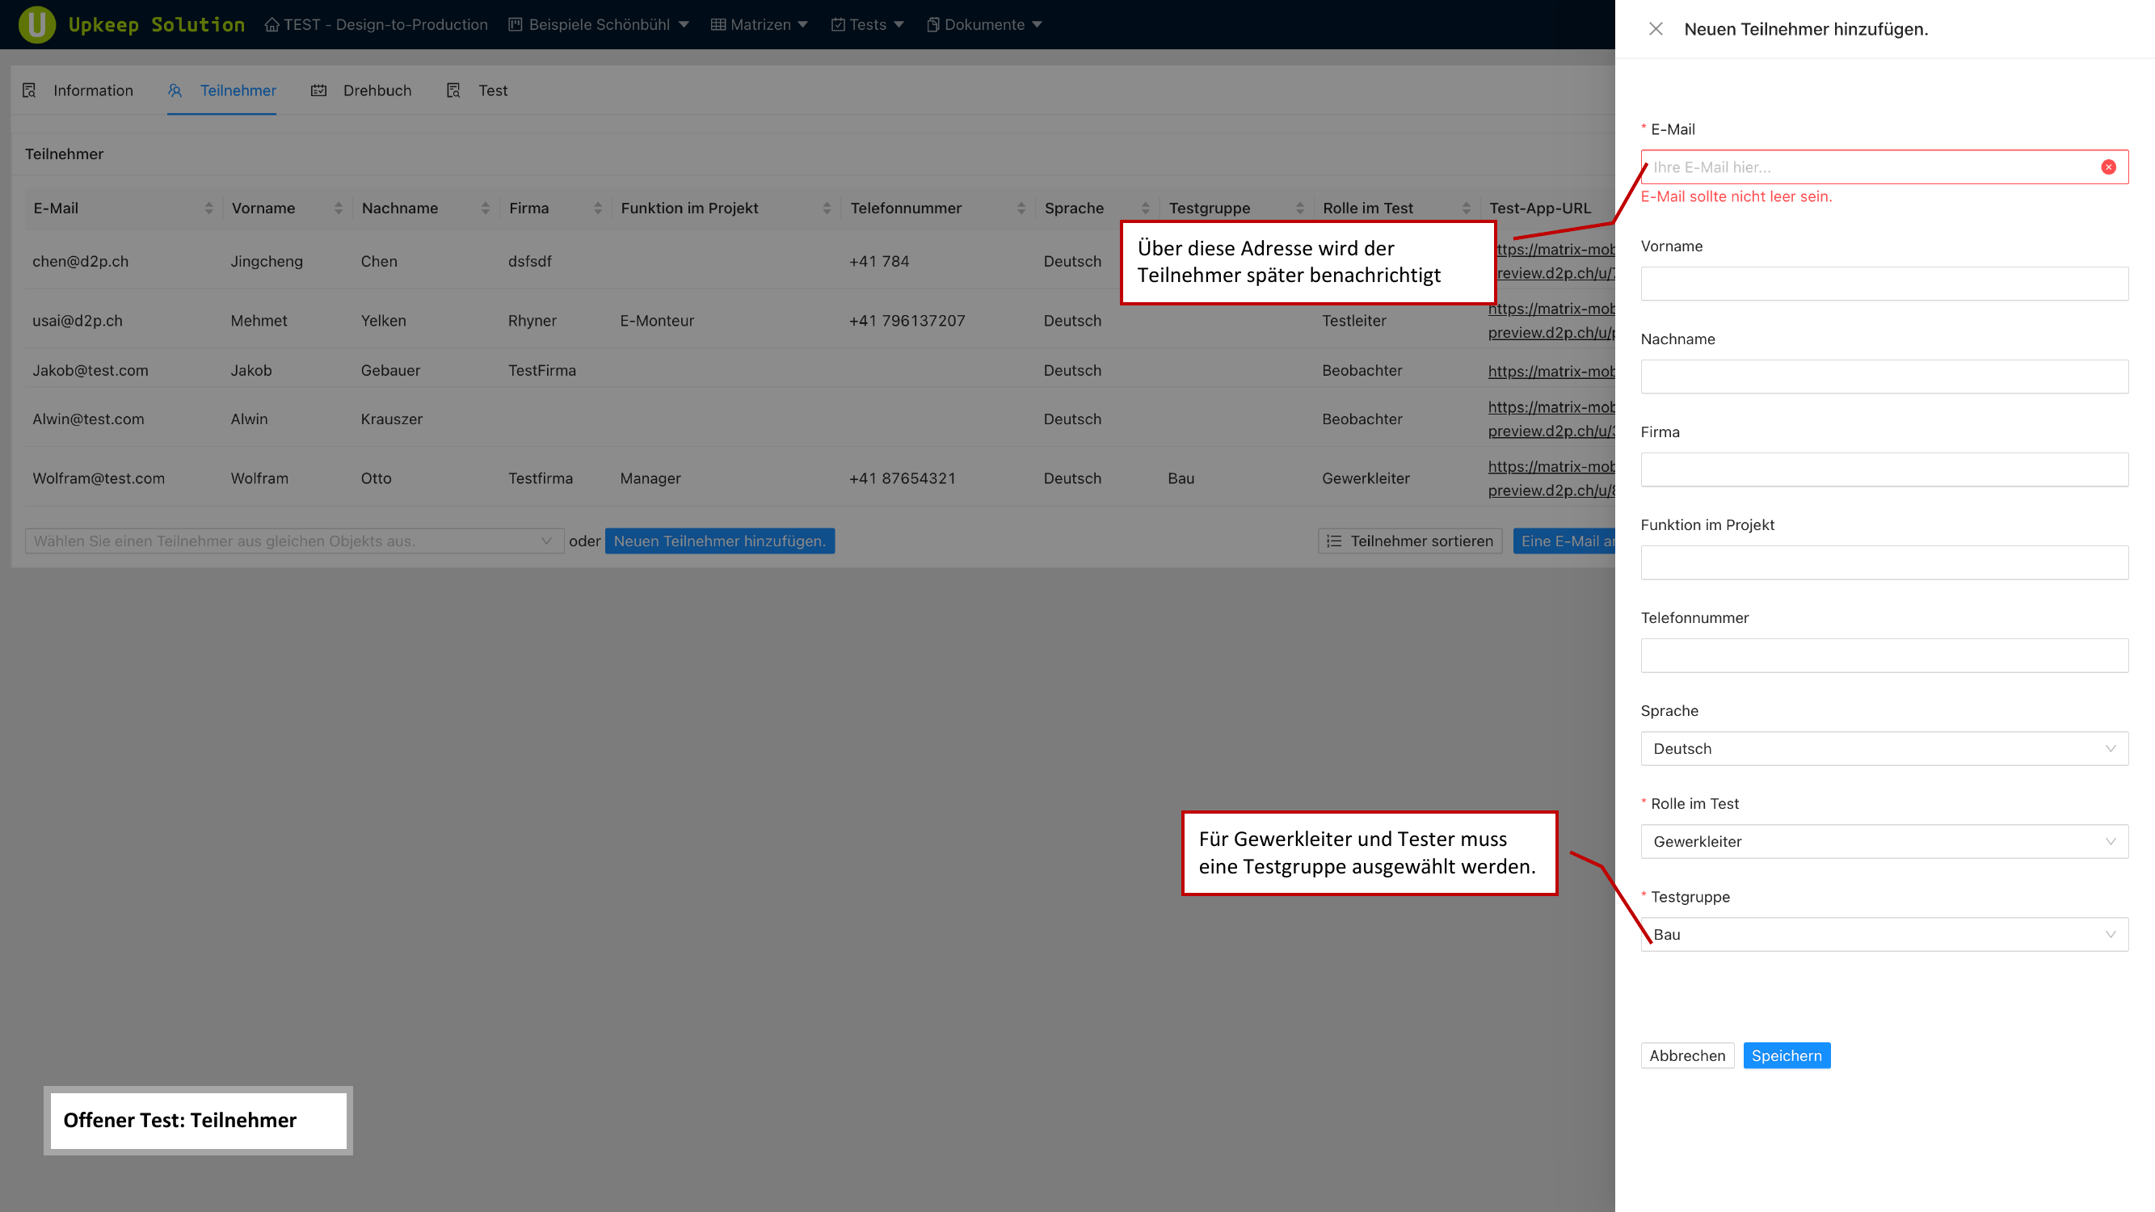Open the Rolle im Test dropdown
Image resolution: width=2155 pixels, height=1212 pixels.
tap(1884, 841)
